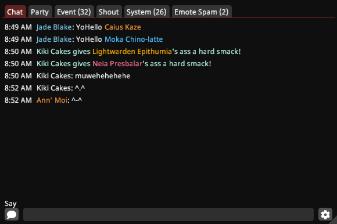The height and width of the screenshot is (224, 337).
Task: Click the Caius Kaze player name
Action: (x=123, y=27)
